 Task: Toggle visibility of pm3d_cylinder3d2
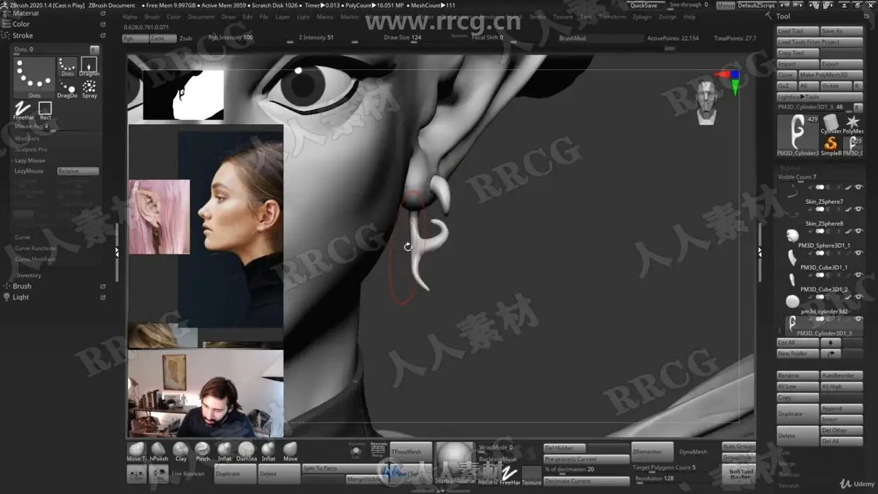(x=858, y=297)
